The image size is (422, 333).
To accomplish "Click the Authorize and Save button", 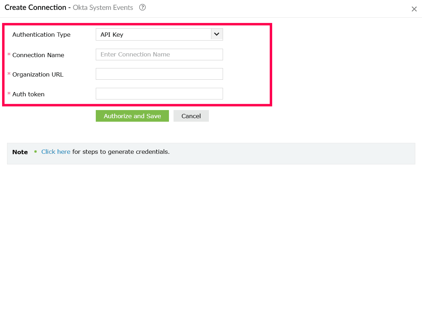I will tap(133, 116).
